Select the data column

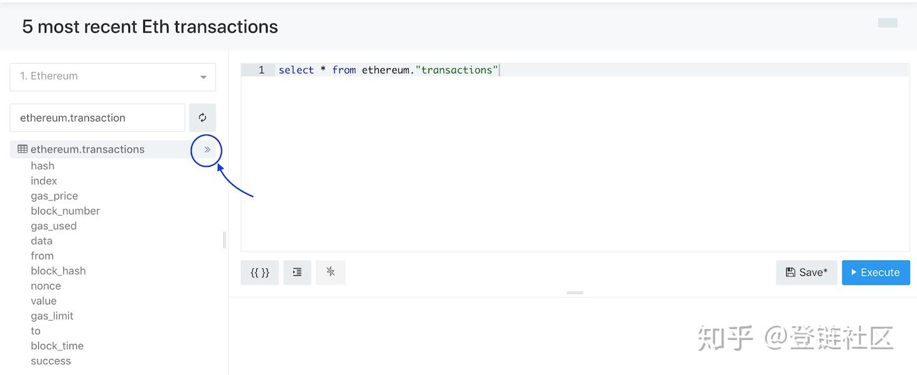pyautogui.click(x=41, y=241)
